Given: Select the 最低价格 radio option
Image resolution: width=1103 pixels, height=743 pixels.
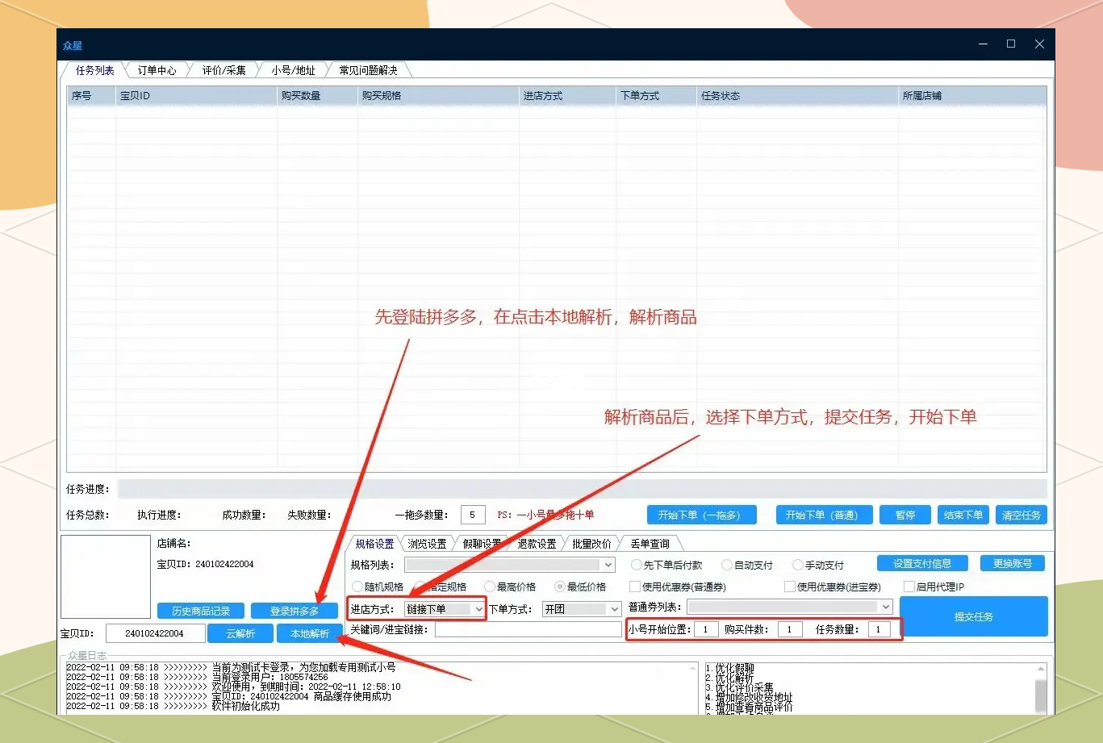Looking at the screenshot, I should [x=580, y=587].
